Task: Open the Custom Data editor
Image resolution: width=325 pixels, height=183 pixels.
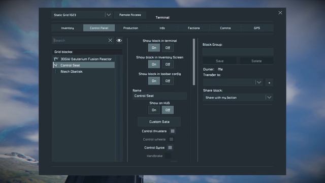Action: click(159, 122)
